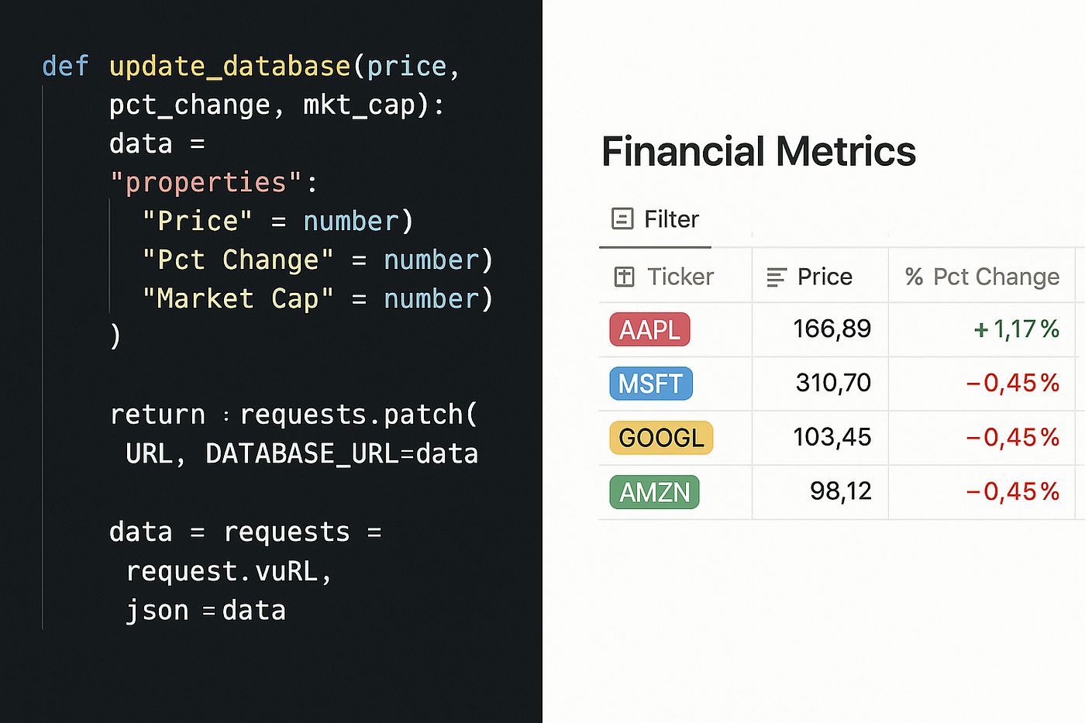Click the red AAPL ticker tag
The image size is (1085, 723).
click(649, 330)
